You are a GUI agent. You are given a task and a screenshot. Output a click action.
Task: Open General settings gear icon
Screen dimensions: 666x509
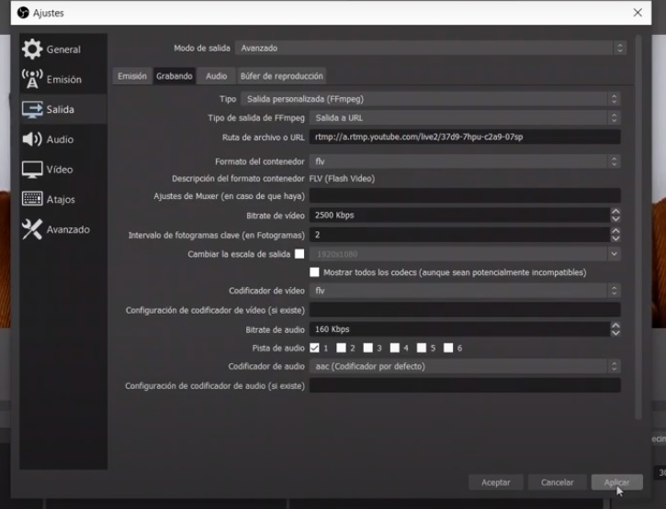click(32, 50)
